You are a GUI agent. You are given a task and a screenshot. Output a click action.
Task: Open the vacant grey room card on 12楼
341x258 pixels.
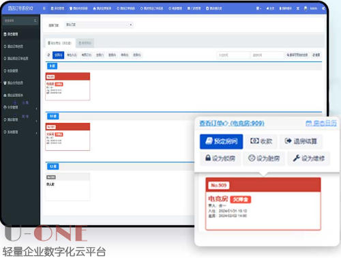click(x=68, y=187)
